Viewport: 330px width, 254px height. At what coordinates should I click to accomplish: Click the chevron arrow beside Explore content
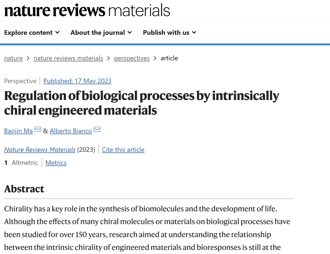(x=57, y=33)
